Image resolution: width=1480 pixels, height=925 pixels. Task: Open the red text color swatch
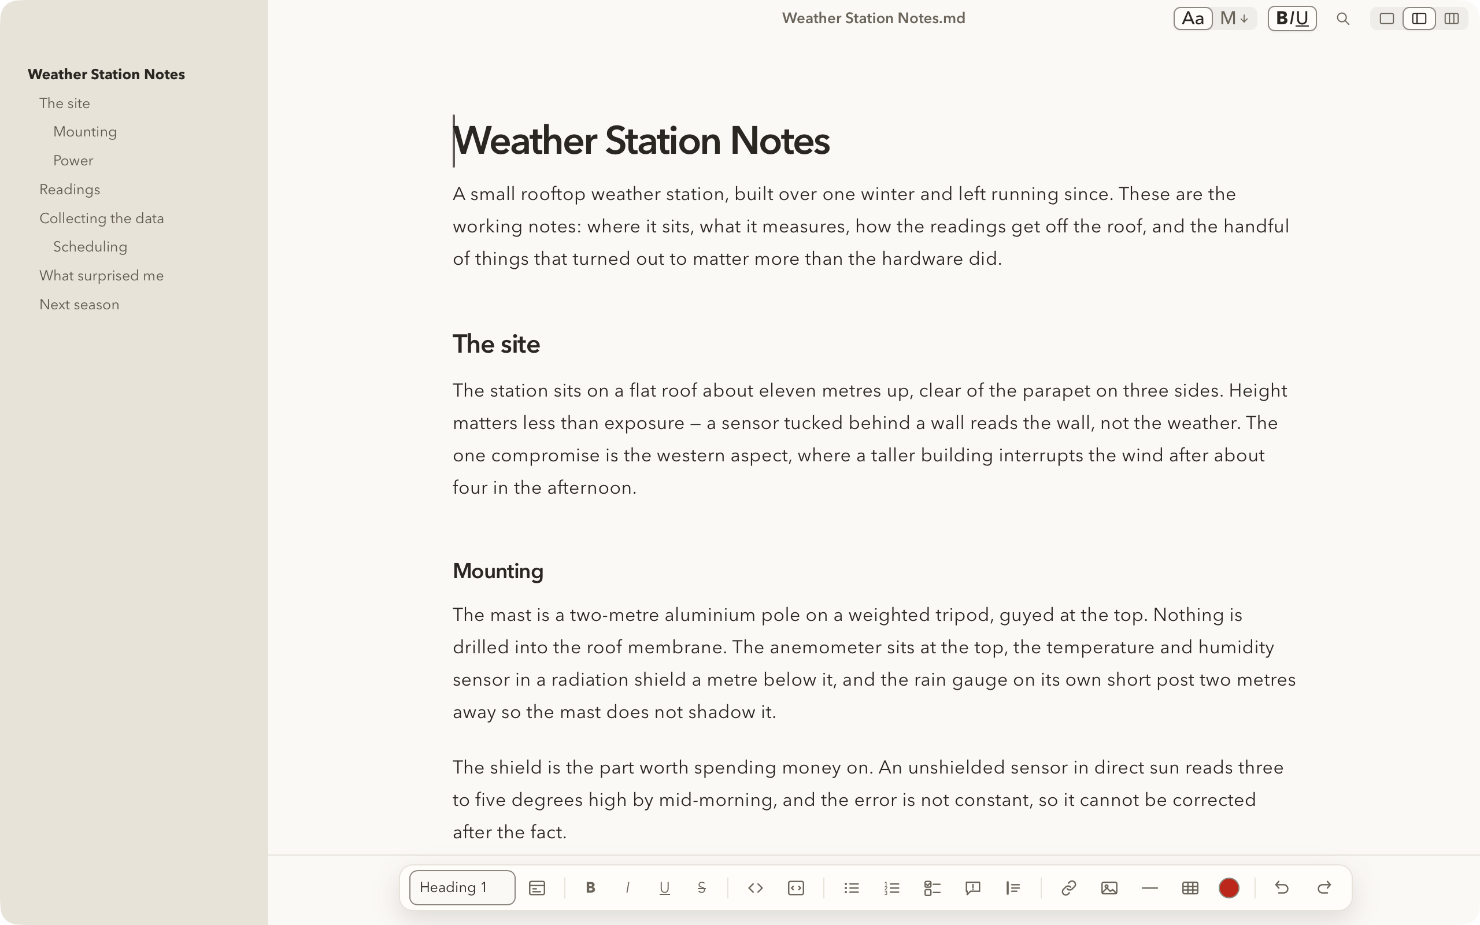1229,887
